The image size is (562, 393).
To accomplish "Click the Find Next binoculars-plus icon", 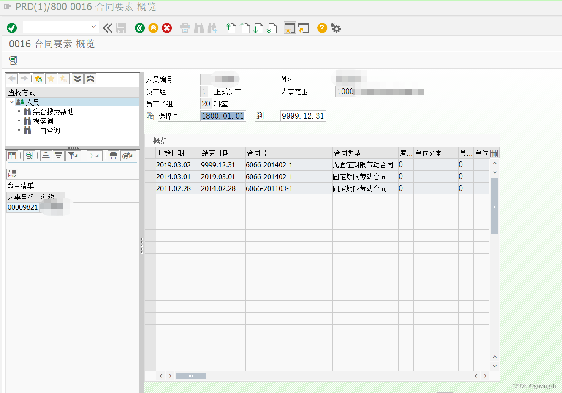I will coord(212,28).
